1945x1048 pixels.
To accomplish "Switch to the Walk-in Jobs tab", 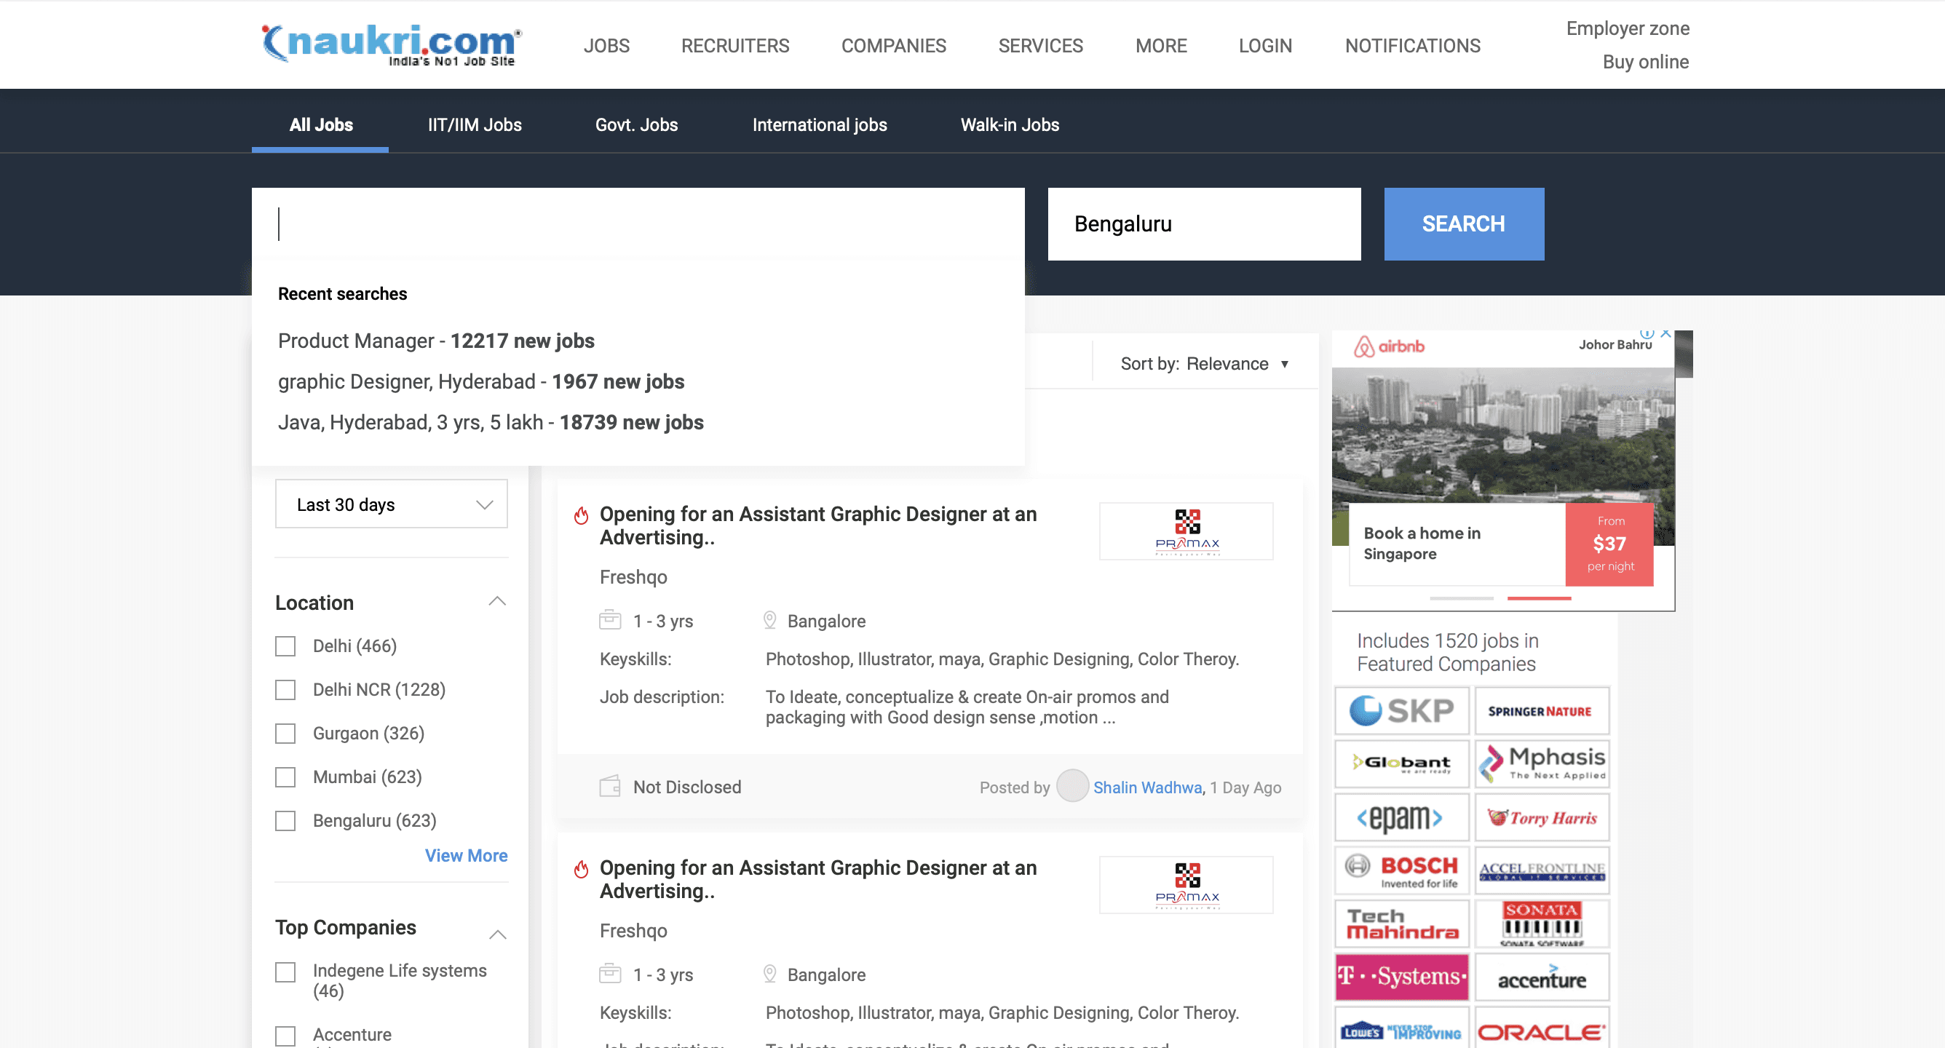I will (1009, 124).
